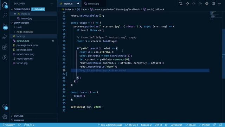
Task: Go to next change icon
Action: coord(200,4)
